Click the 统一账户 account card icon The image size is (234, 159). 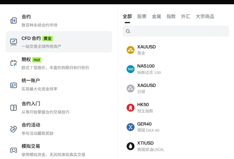(14, 85)
